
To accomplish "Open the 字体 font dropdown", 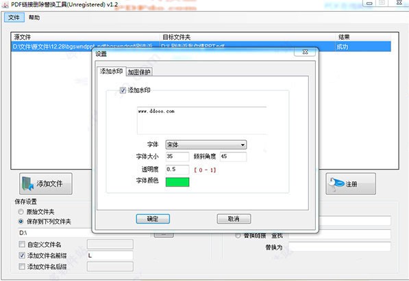I will click(206, 144).
